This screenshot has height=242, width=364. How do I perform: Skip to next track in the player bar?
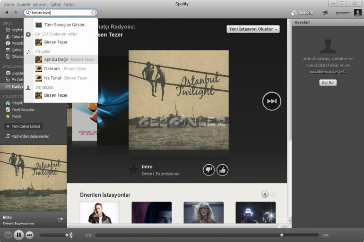tap(29, 235)
